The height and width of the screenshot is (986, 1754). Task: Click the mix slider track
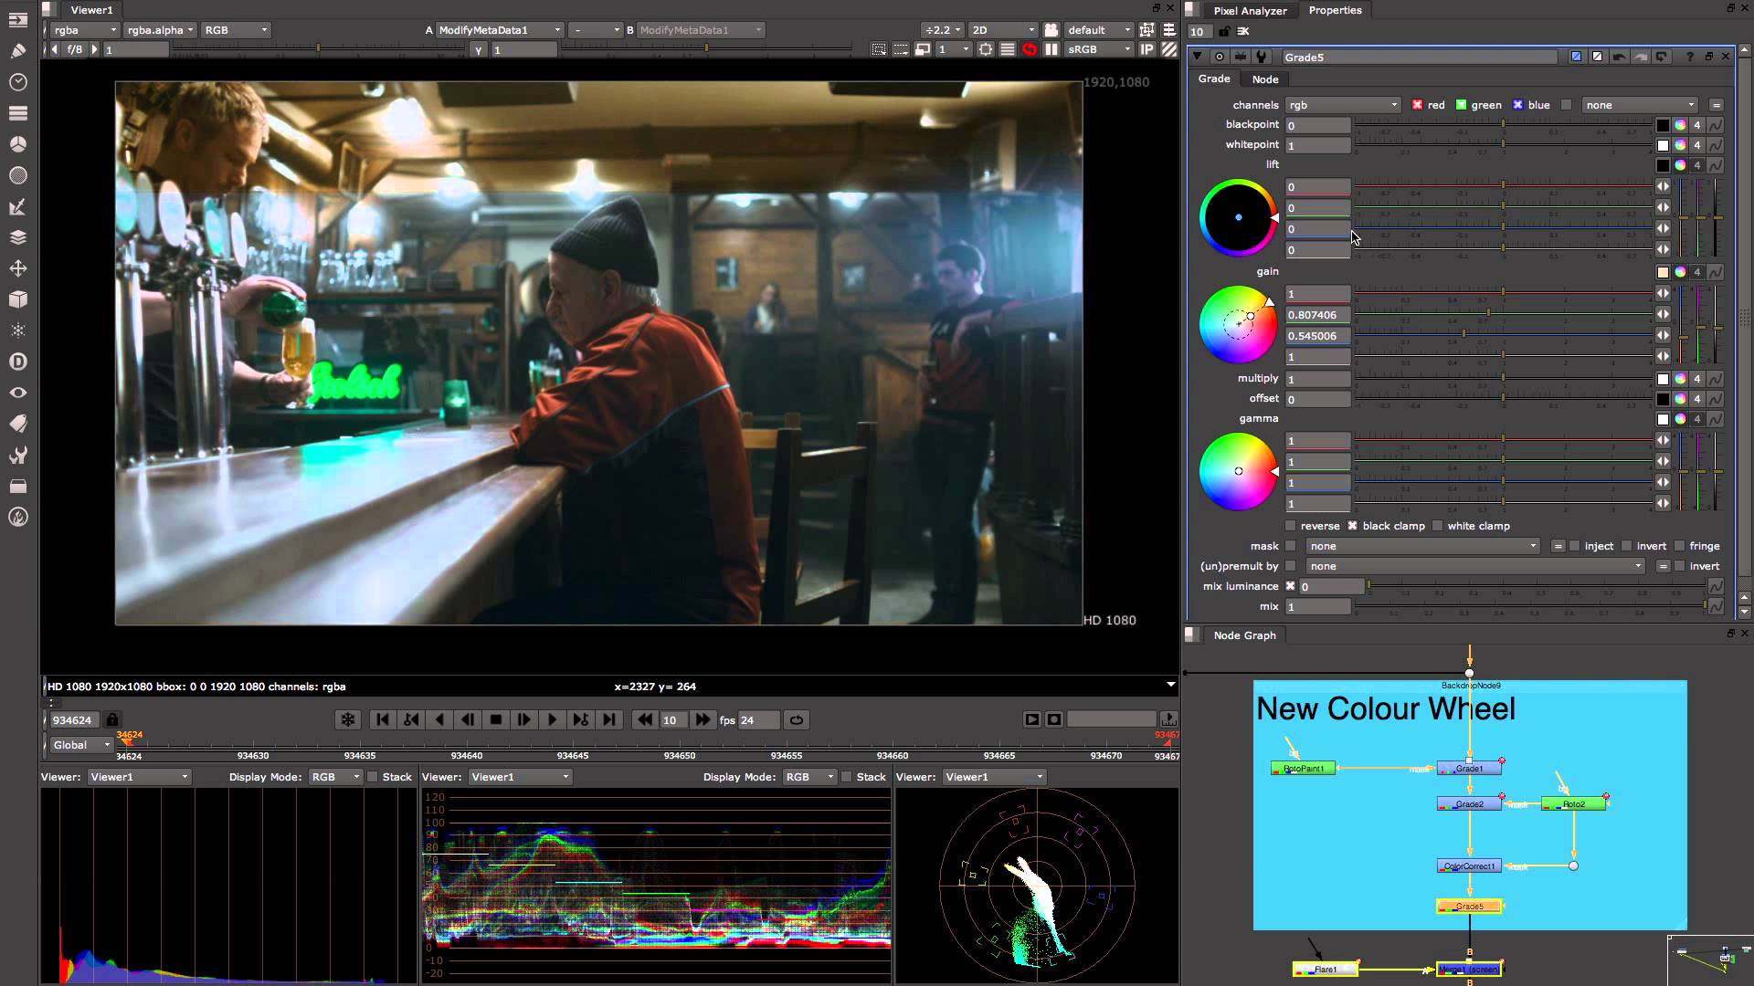(x=1530, y=606)
